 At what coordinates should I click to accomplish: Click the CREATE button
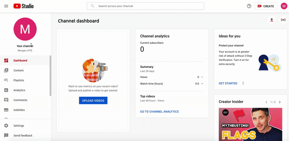click(266, 6)
